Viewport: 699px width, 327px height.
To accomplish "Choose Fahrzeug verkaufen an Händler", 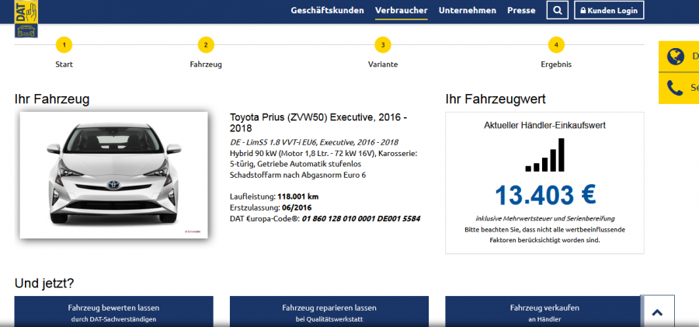I will pyautogui.click(x=544, y=311).
